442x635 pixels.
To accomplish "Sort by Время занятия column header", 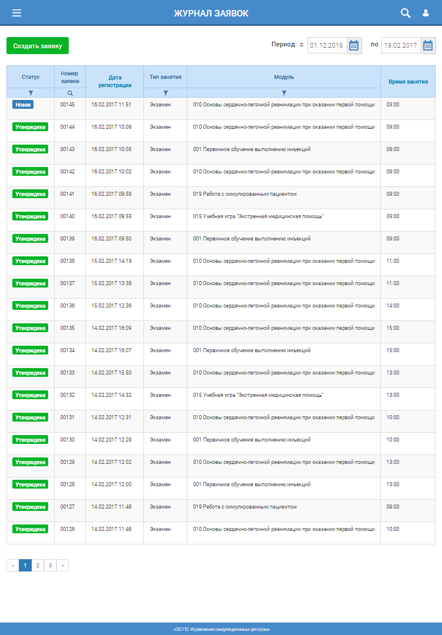I will 408,82.
